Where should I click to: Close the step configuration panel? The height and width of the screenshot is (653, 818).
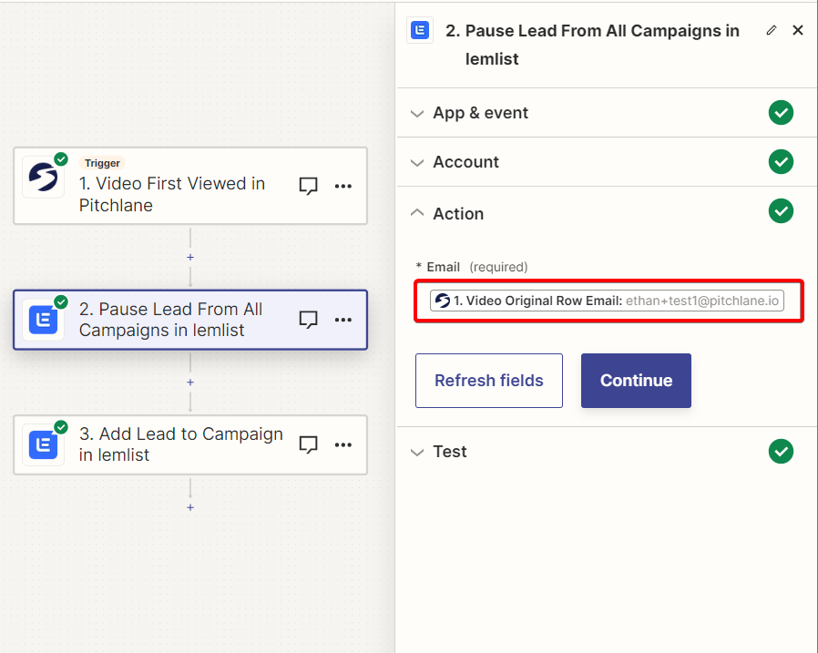(798, 30)
